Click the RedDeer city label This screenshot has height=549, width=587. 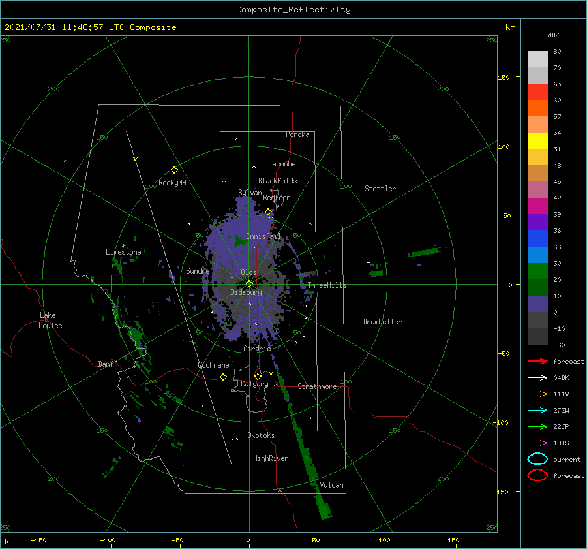coord(277,198)
